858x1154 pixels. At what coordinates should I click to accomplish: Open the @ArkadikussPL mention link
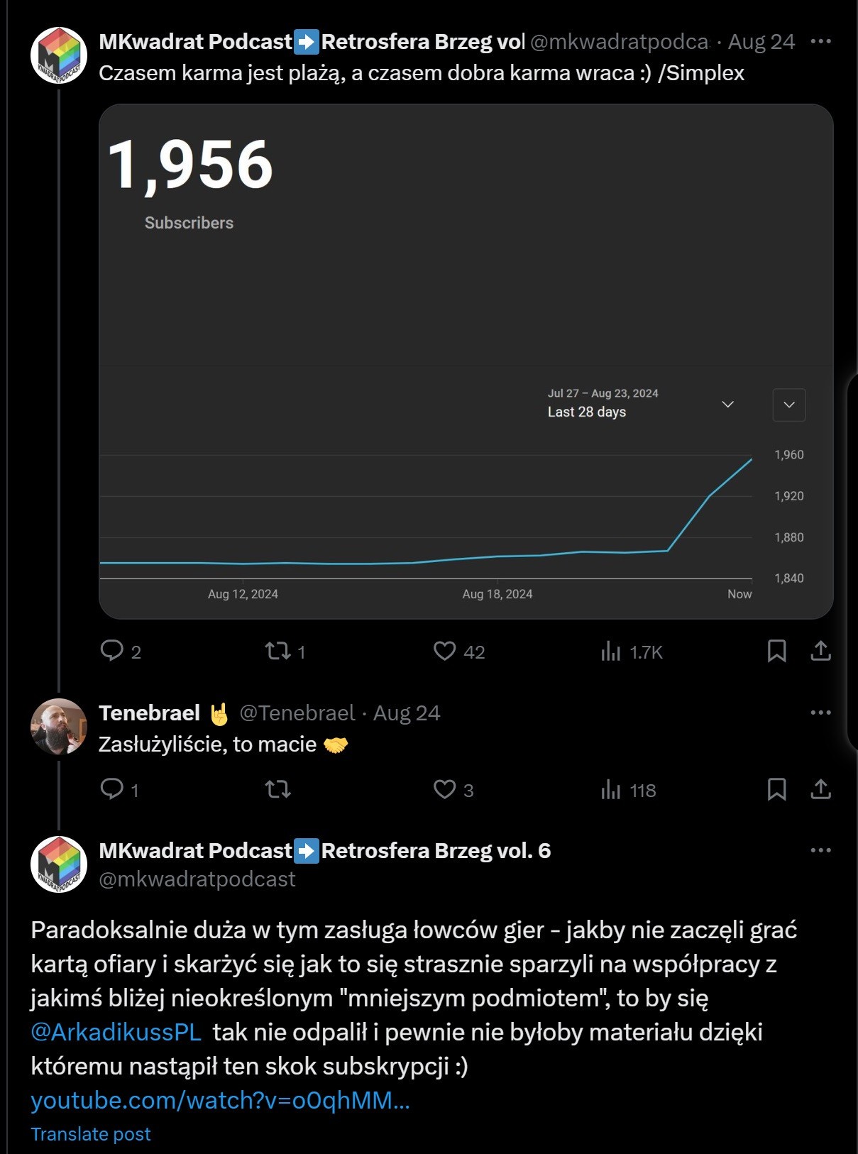click(x=116, y=1032)
